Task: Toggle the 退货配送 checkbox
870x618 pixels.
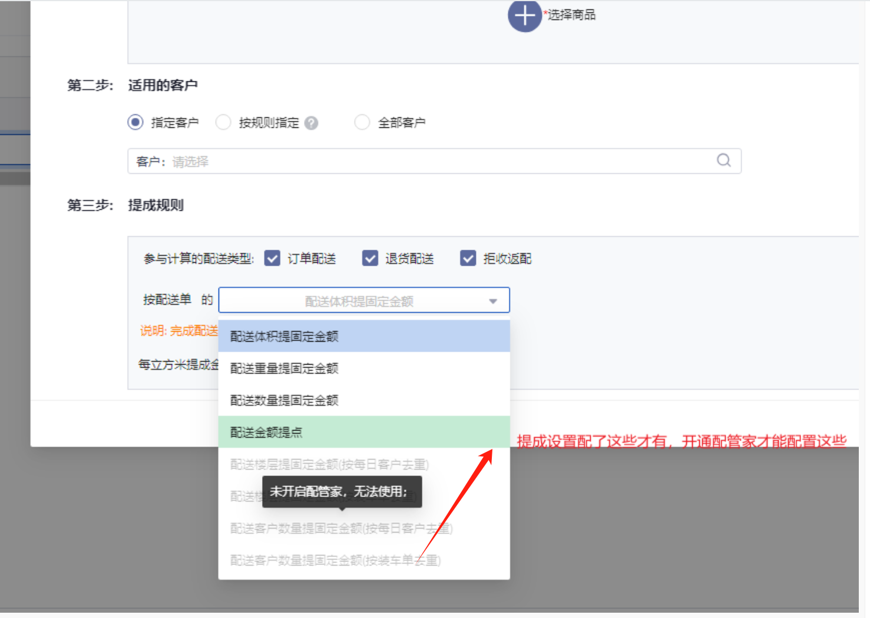Action: (370, 259)
